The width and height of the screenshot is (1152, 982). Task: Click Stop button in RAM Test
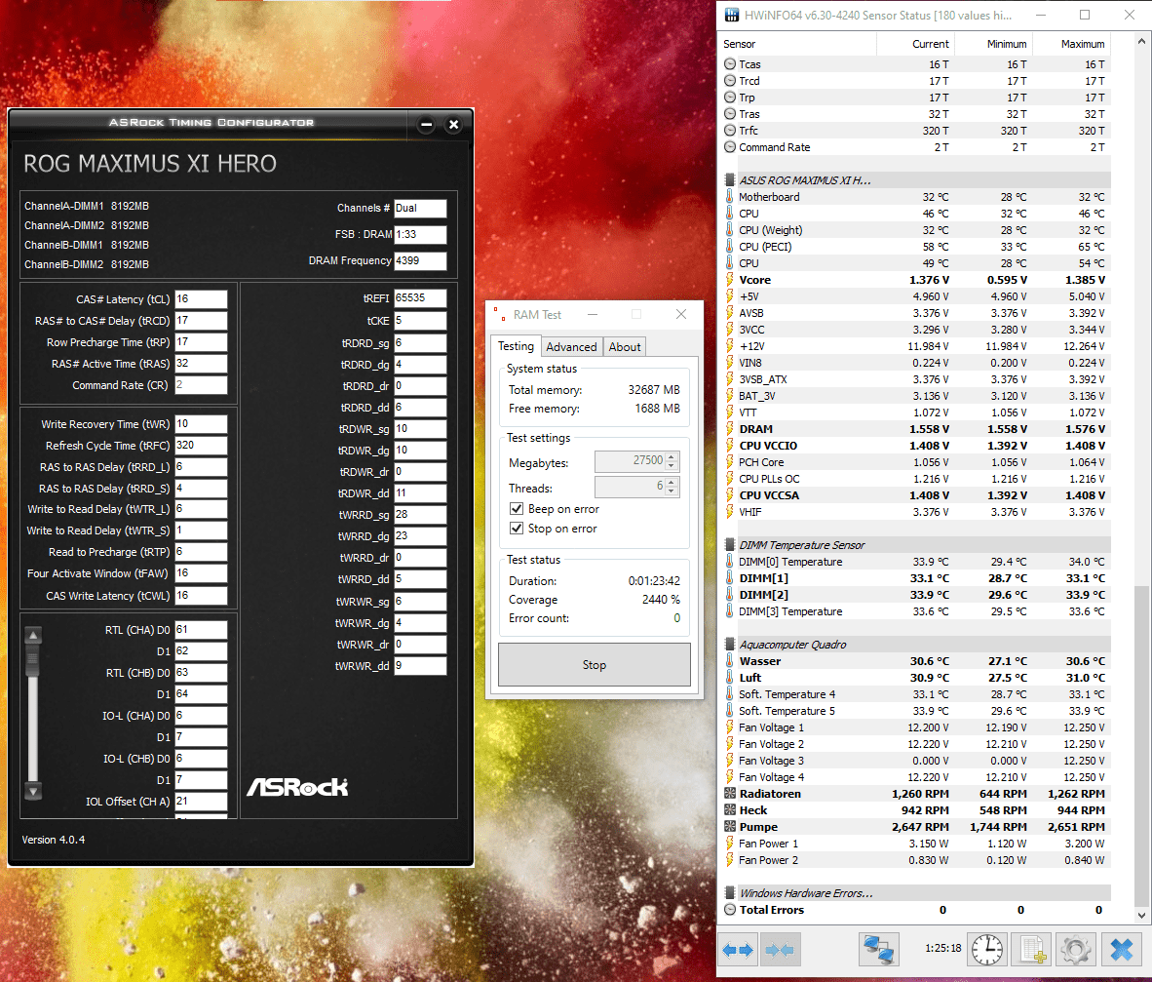[x=595, y=664]
